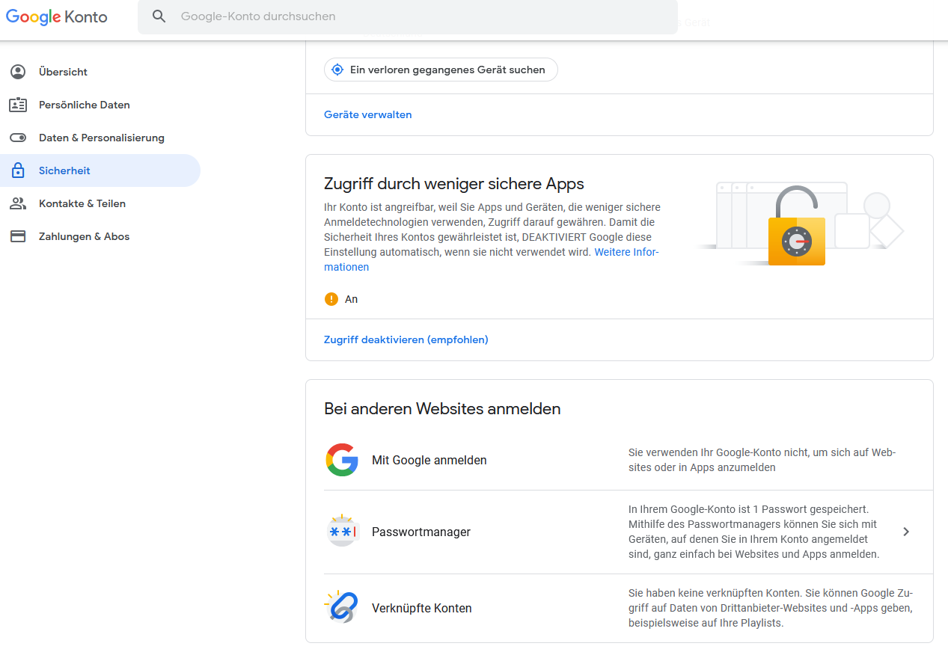This screenshot has width=948, height=661.
Task: Open the Übersicht menu item
Action: click(64, 72)
